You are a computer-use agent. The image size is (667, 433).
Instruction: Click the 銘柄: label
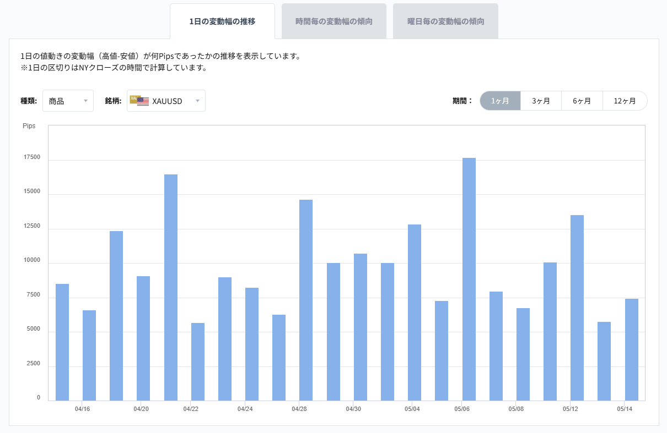tap(113, 101)
